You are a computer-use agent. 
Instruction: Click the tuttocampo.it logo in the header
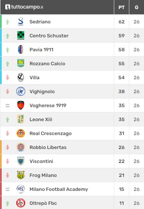click(x=24, y=7)
